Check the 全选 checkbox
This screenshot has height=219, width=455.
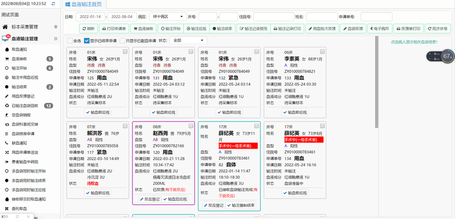coord(70,40)
